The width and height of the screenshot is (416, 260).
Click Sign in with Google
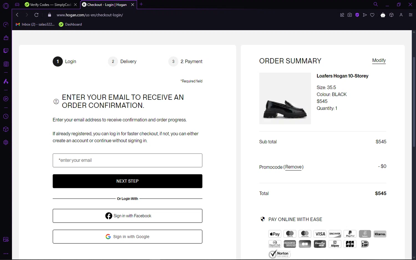click(x=127, y=237)
